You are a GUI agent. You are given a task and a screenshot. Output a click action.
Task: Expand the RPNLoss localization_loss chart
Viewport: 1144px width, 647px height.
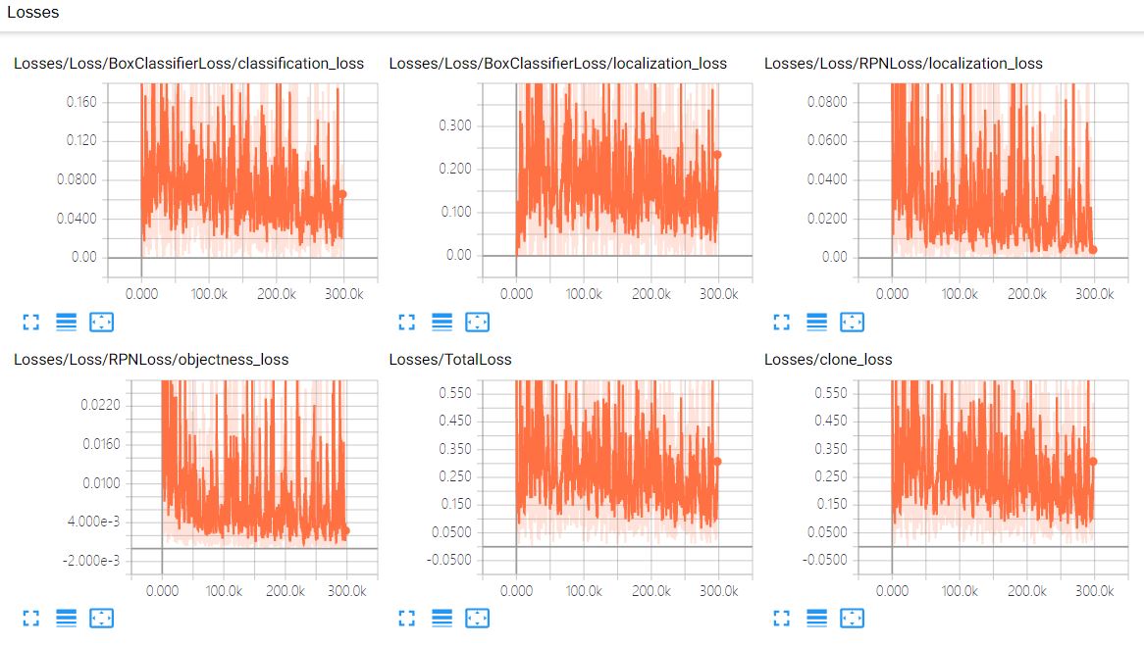point(781,322)
